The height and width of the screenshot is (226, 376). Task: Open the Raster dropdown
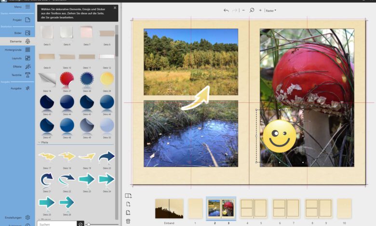pos(271,11)
